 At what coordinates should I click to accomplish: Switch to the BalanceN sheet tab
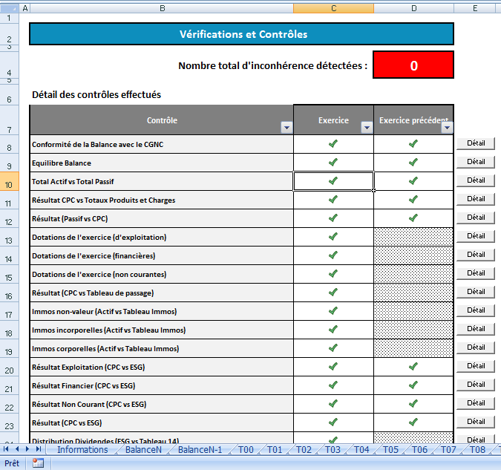click(143, 449)
